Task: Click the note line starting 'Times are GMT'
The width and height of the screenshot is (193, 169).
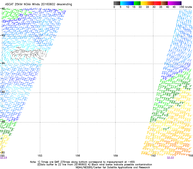Action: point(82,162)
